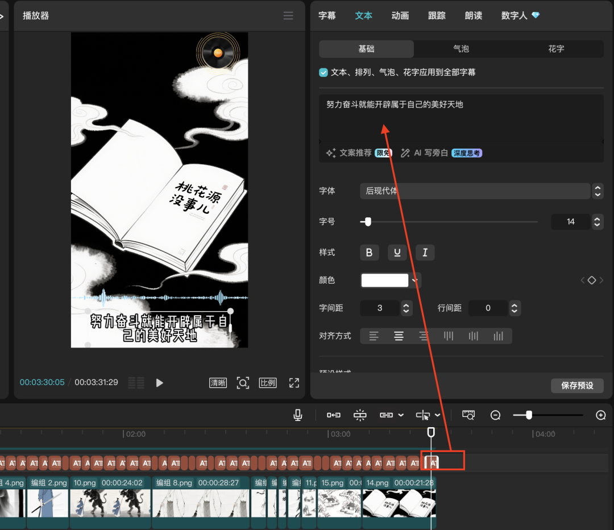Uncheck apply text settings to all subtitles

pyautogui.click(x=323, y=72)
